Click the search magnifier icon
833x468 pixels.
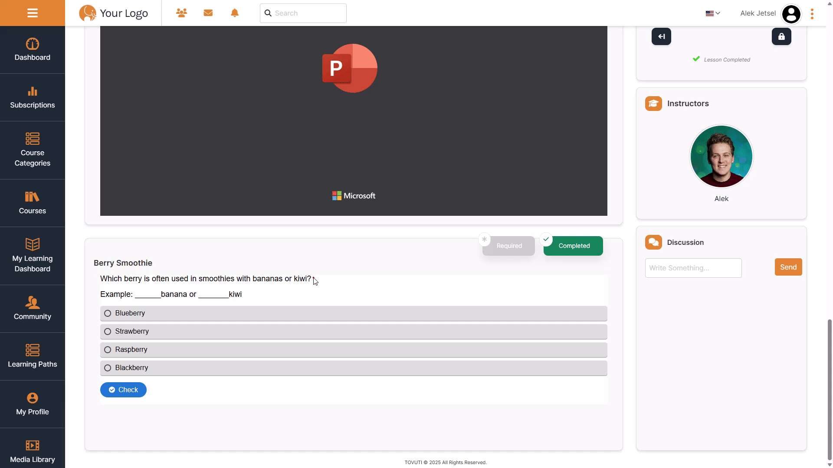[268, 13]
